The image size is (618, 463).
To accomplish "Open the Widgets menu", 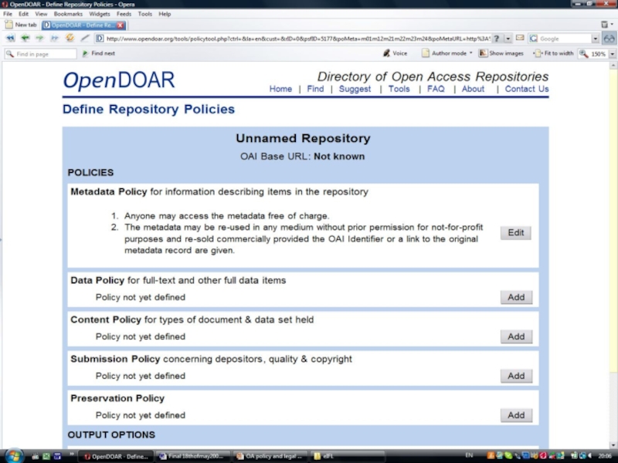I will [100, 14].
